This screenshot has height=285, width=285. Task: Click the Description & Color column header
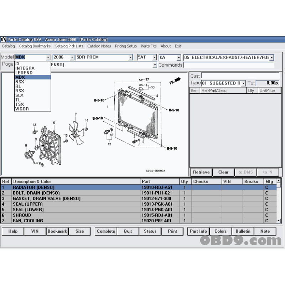[76, 182]
